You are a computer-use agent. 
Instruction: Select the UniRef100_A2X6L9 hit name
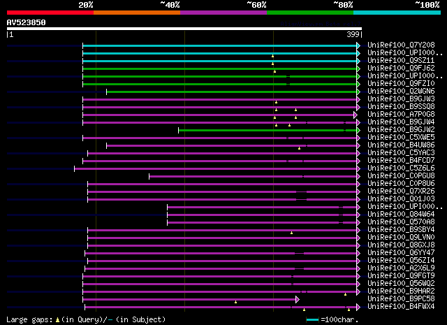tap(401, 268)
